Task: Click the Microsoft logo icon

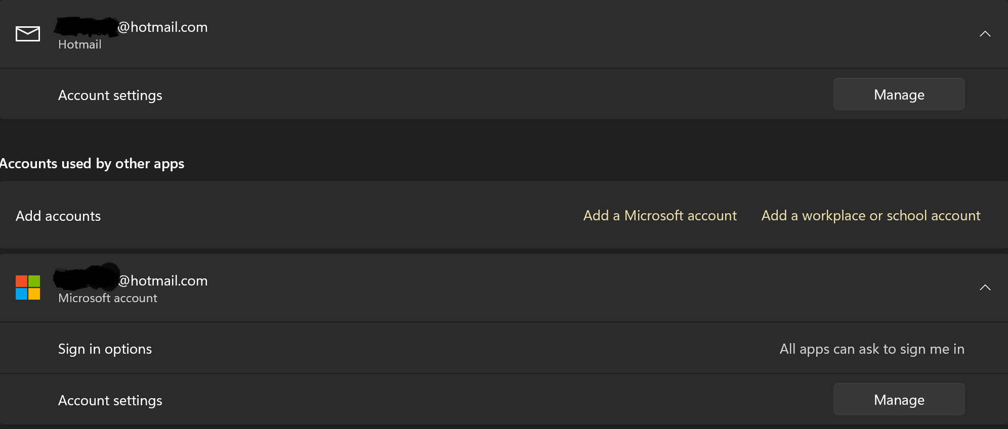Action: (x=28, y=288)
